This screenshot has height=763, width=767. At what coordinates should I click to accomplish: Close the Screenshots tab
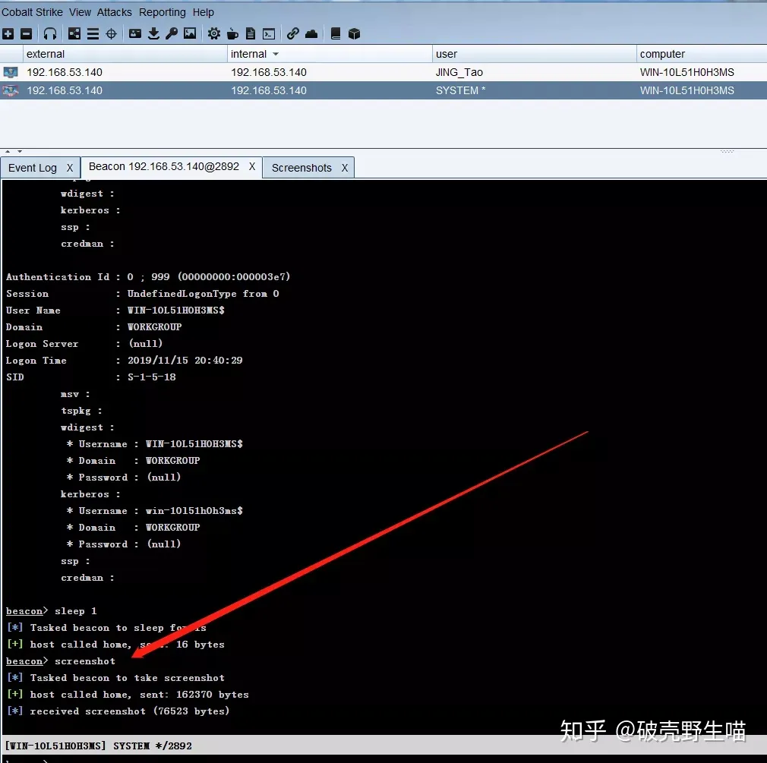coord(345,168)
